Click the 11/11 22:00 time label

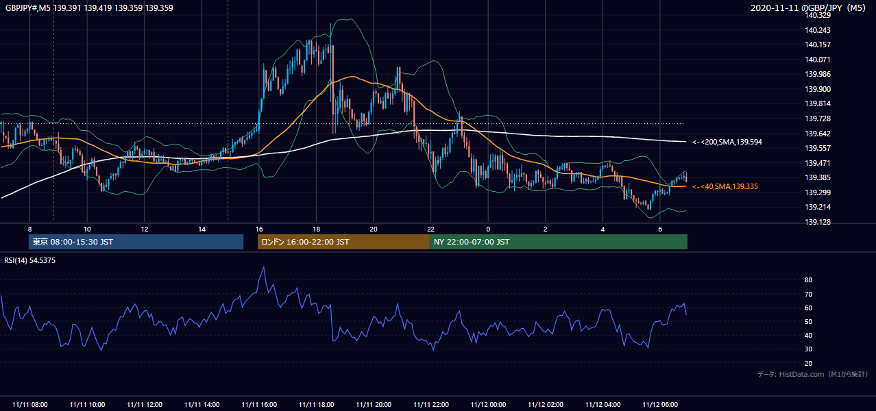pyautogui.click(x=430, y=405)
